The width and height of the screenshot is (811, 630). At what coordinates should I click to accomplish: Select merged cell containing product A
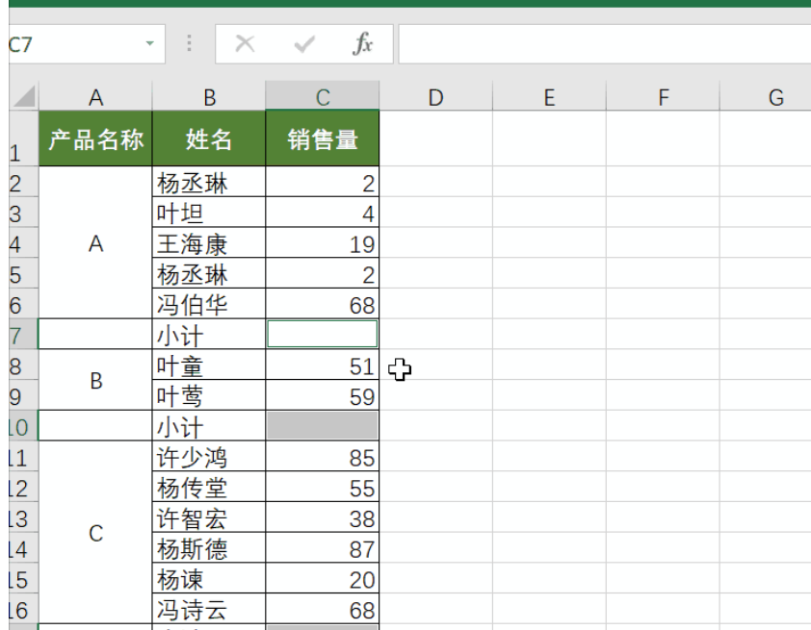95,242
